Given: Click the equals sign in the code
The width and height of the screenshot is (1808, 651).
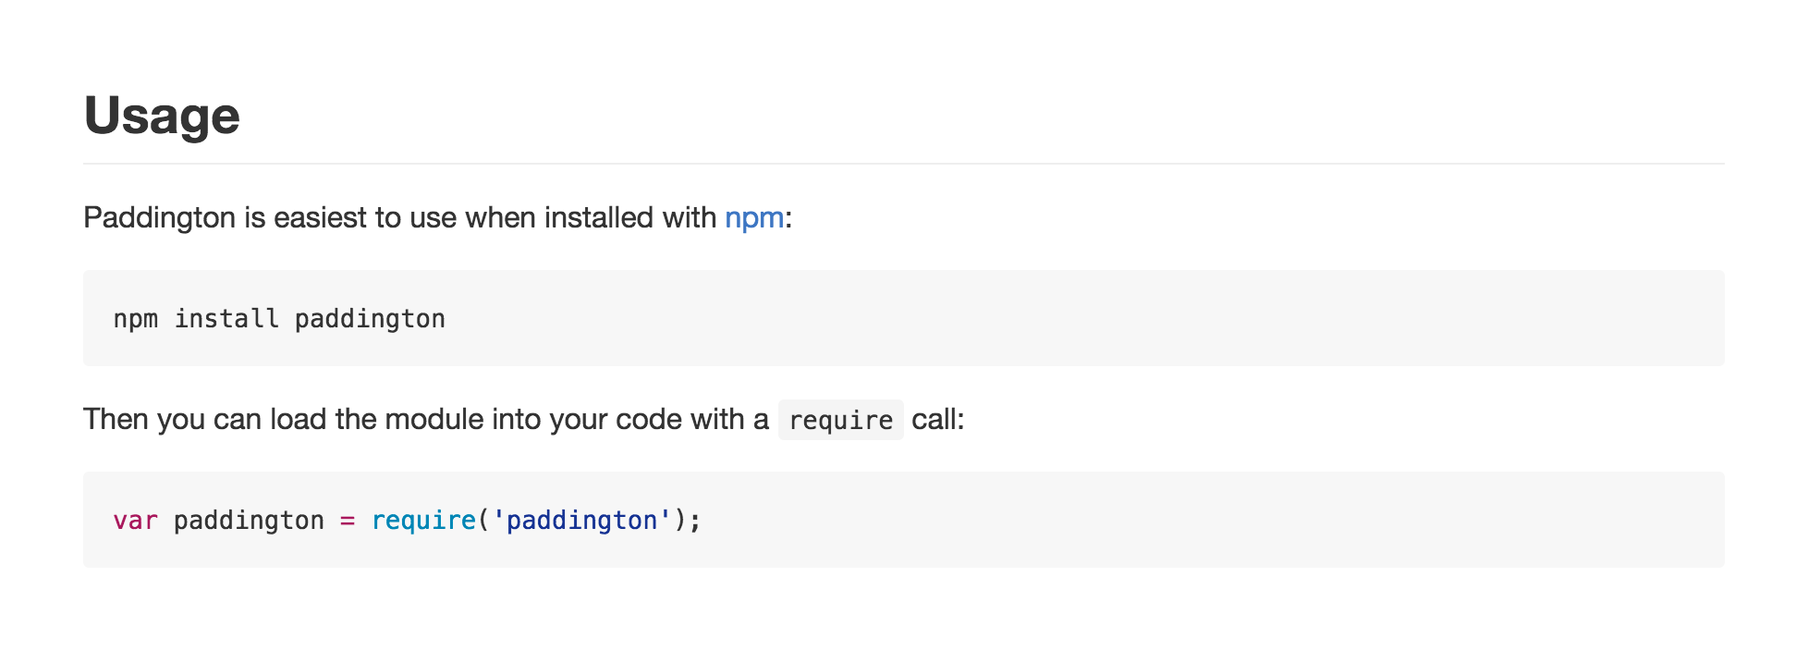Looking at the screenshot, I should [348, 521].
